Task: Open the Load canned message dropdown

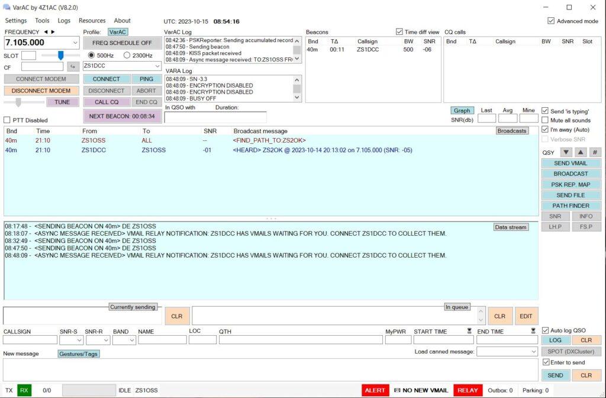Action: click(533, 352)
